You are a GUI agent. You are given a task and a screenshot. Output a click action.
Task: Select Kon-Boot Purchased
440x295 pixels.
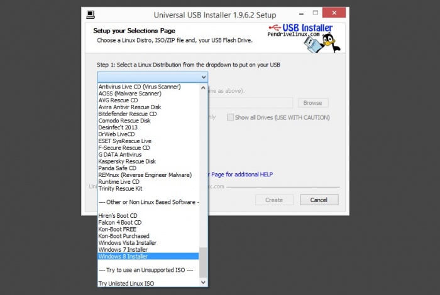pos(148,236)
